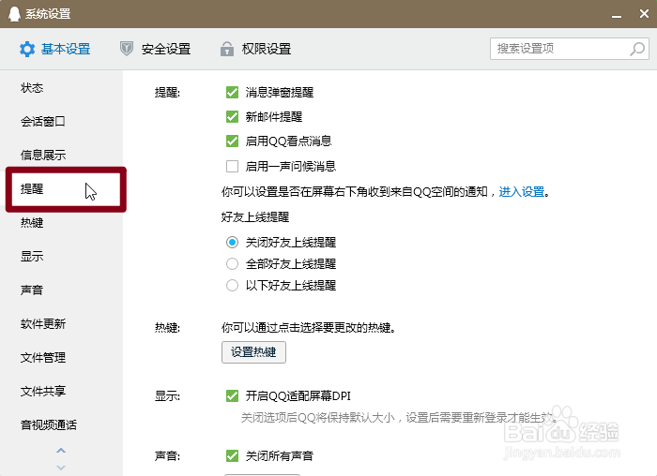Select 关闭好友上线提醒 radio button
The width and height of the screenshot is (657, 476).
click(232, 242)
